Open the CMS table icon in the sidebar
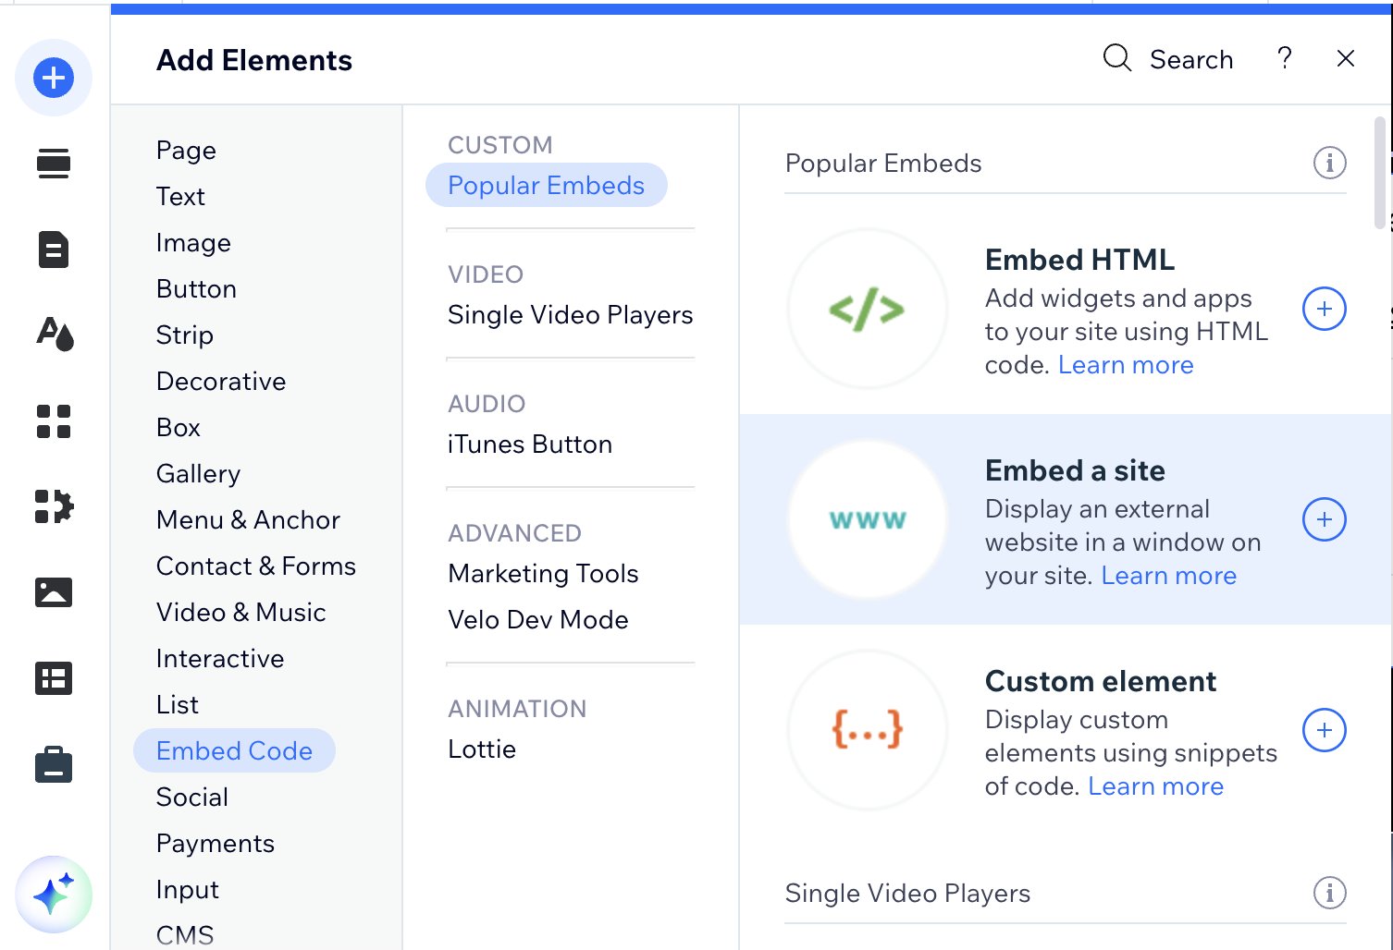1393x950 pixels. 54,678
